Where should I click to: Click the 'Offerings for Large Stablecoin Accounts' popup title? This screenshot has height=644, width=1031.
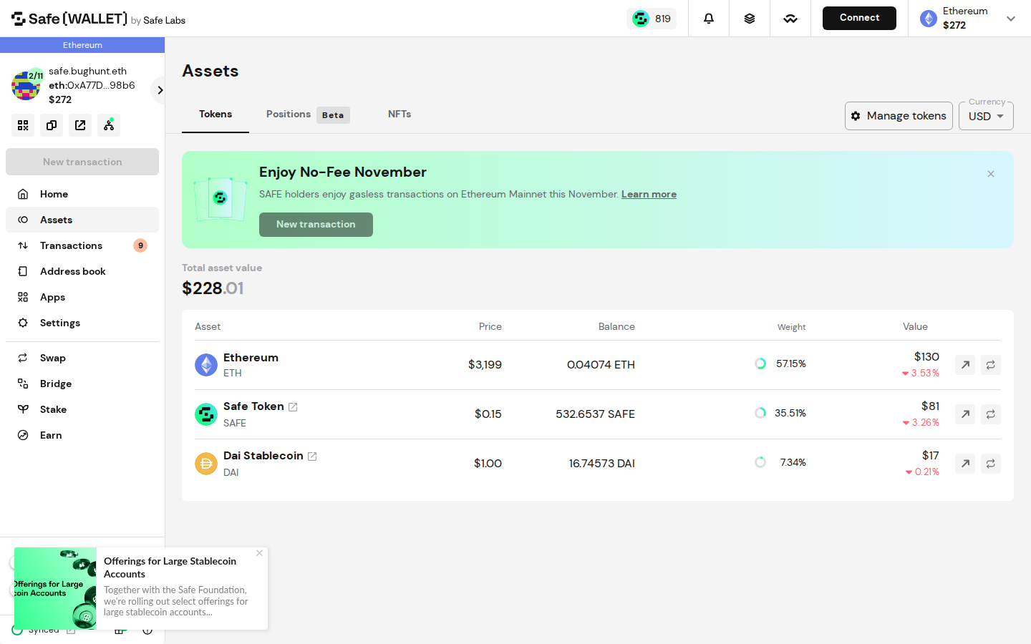pos(170,567)
